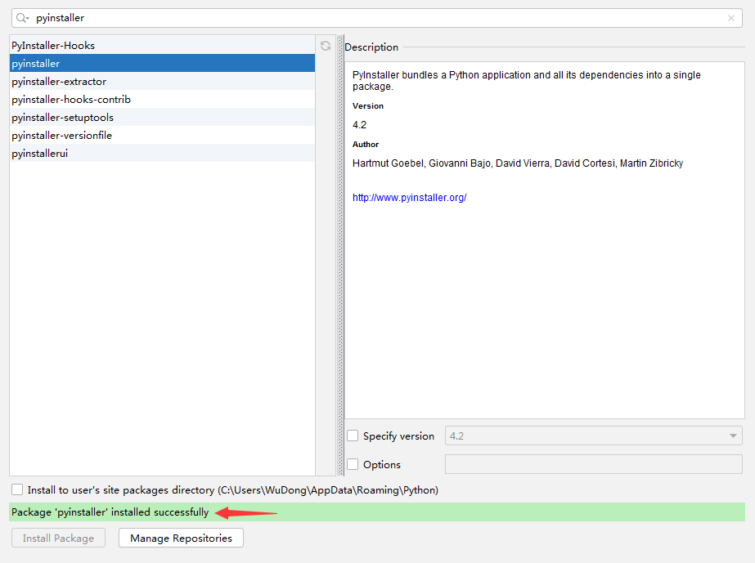755x563 pixels.
Task: Open the http://www.pyinstaller.org/ link
Action: tap(409, 197)
